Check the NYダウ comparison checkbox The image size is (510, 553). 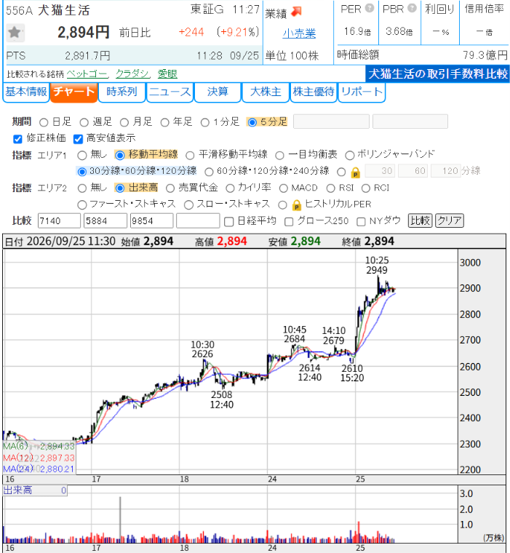tap(361, 222)
